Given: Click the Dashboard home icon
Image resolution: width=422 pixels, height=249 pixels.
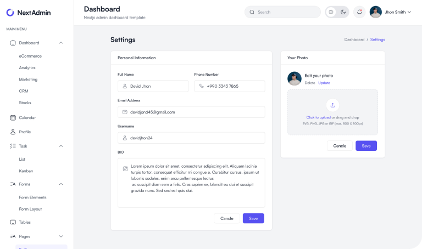Looking at the screenshot, I should pyautogui.click(x=13, y=43).
